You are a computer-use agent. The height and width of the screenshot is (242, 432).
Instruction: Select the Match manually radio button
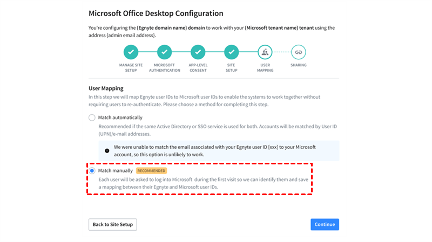click(92, 171)
